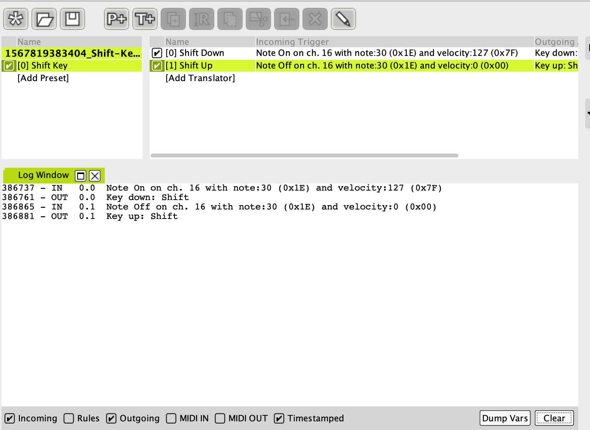This screenshot has height=430, width=590.
Task: Save the project using floppy disk icon
Action: pyautogui.click(x=72, y=19)
